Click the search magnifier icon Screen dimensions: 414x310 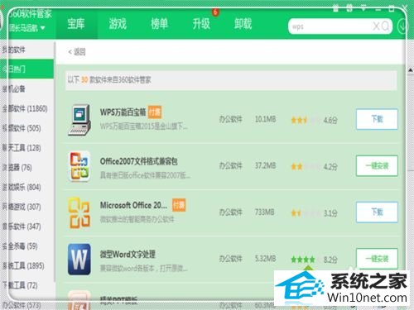point(386,26)
